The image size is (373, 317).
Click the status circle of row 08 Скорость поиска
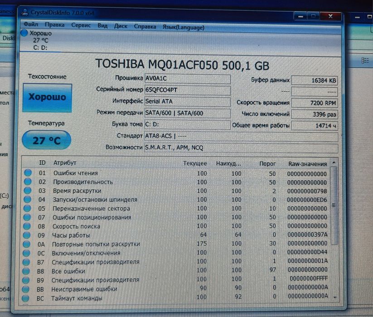(27, 226)
